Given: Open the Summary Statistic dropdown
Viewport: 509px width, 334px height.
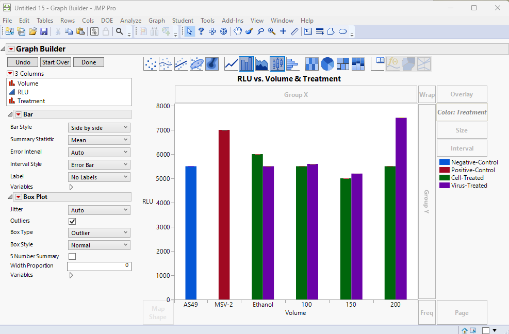Looking at the screenshot, I should tap(99, 140).
